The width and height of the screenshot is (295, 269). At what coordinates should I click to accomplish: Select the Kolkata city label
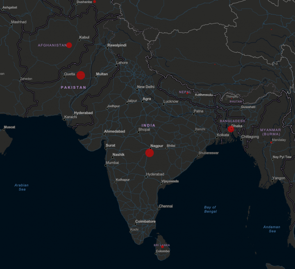tap(223, 135)
